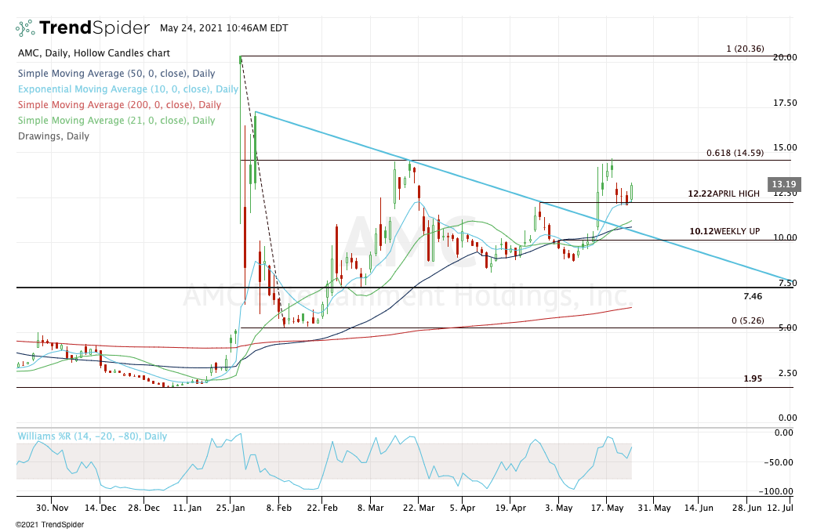The image size is (817, 532).
Task: Click the Fibonacci label 0.618 (14.59)
Action: point(735,153)
